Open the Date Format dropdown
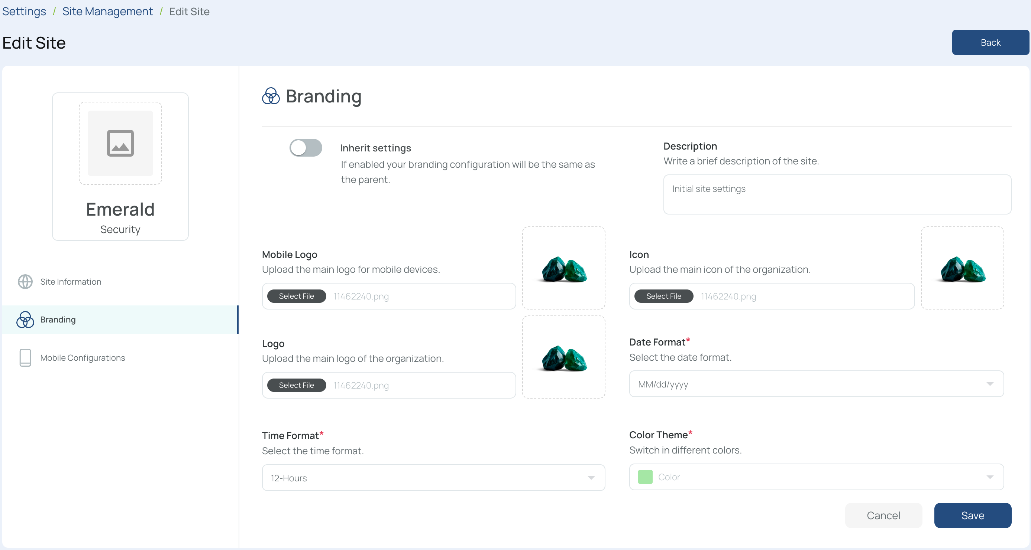 (816, 384)
